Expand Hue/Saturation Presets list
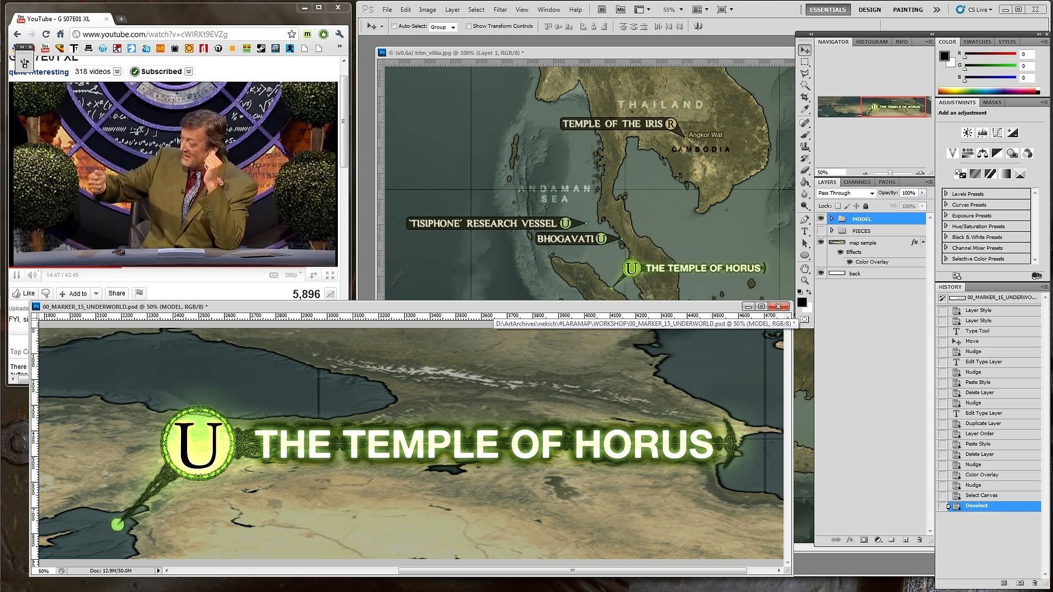The image size is (1053, 592). coord(946,226)
